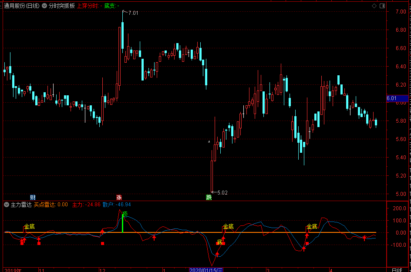The image size is (411, 272).
Task: Click the diamond icon at the chart's top right
Action: [x=374, y=6]
